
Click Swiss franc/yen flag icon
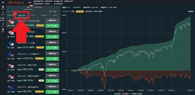[11, 22]
